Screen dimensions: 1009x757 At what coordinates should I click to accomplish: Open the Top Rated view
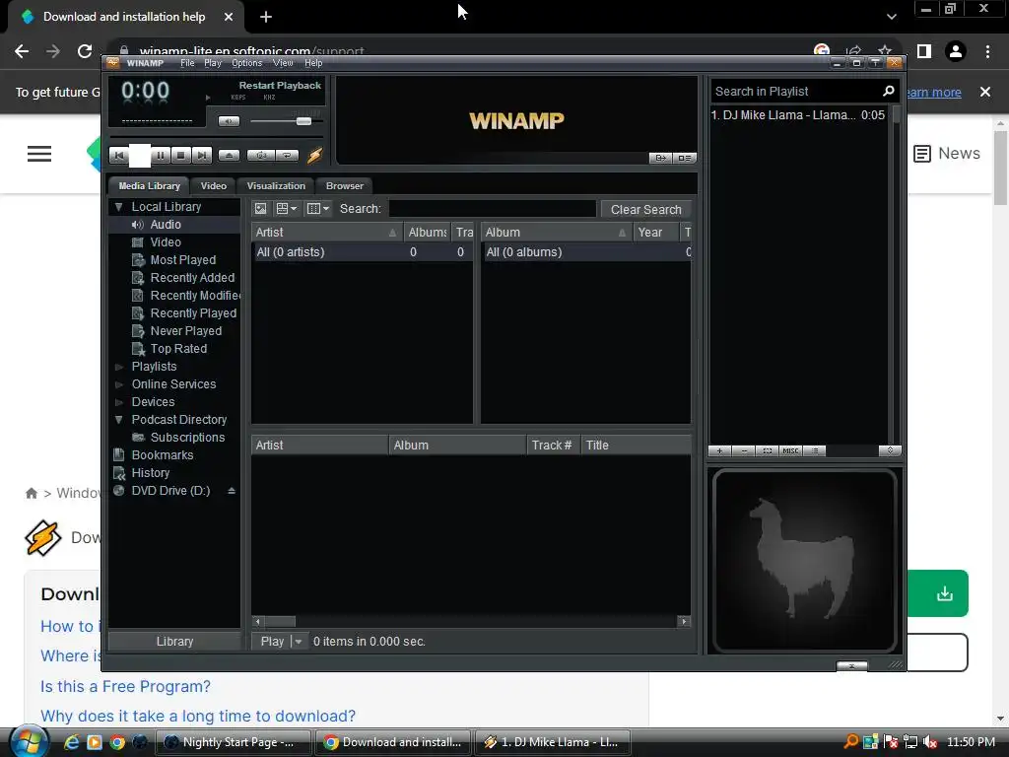[178, 348]
